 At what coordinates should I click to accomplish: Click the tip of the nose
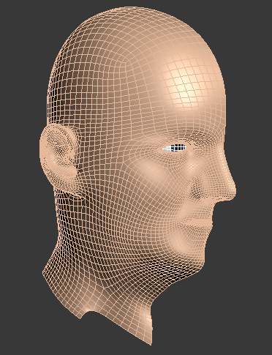coord(232,190)
